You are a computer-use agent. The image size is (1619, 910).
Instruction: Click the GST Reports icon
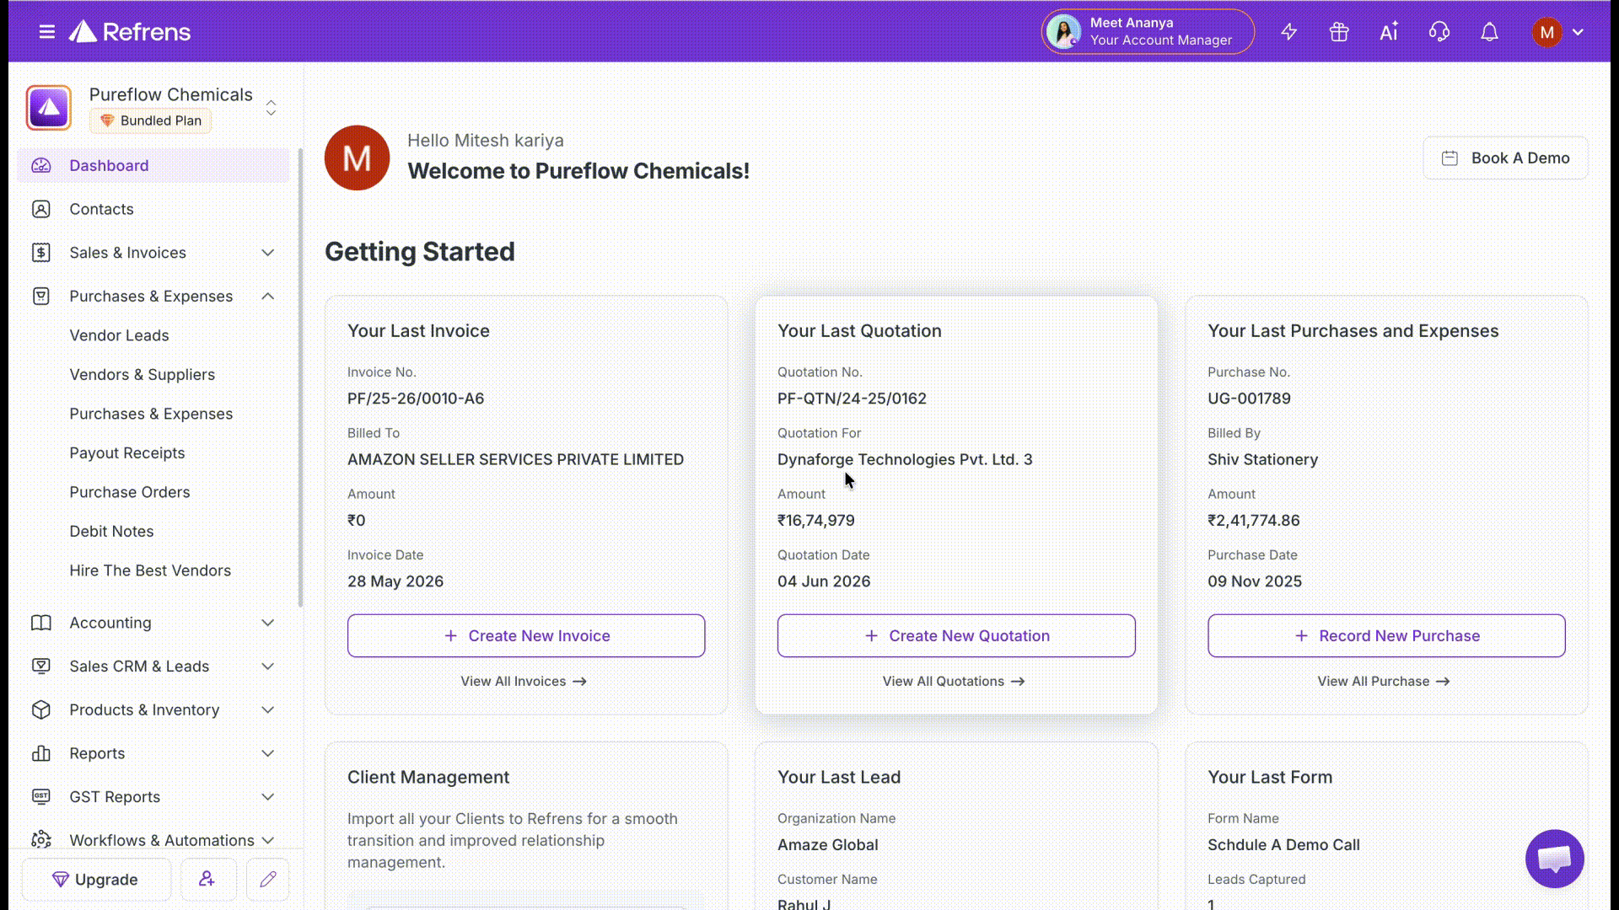(41, 796)
